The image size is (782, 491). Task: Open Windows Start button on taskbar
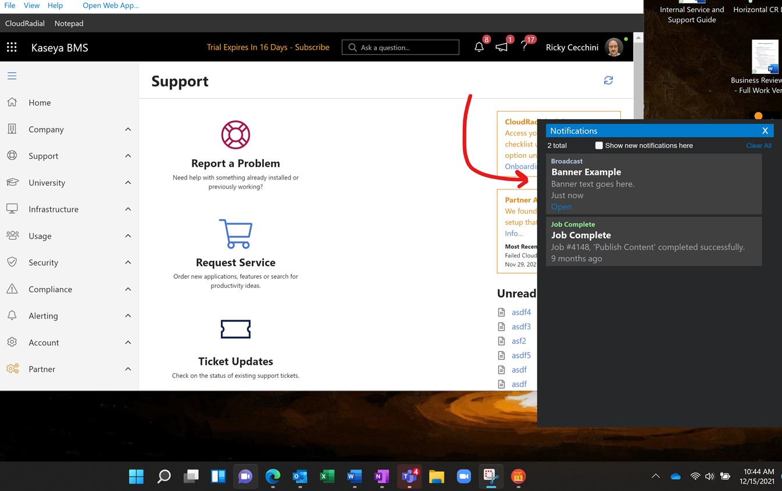[x=136, y=476]
